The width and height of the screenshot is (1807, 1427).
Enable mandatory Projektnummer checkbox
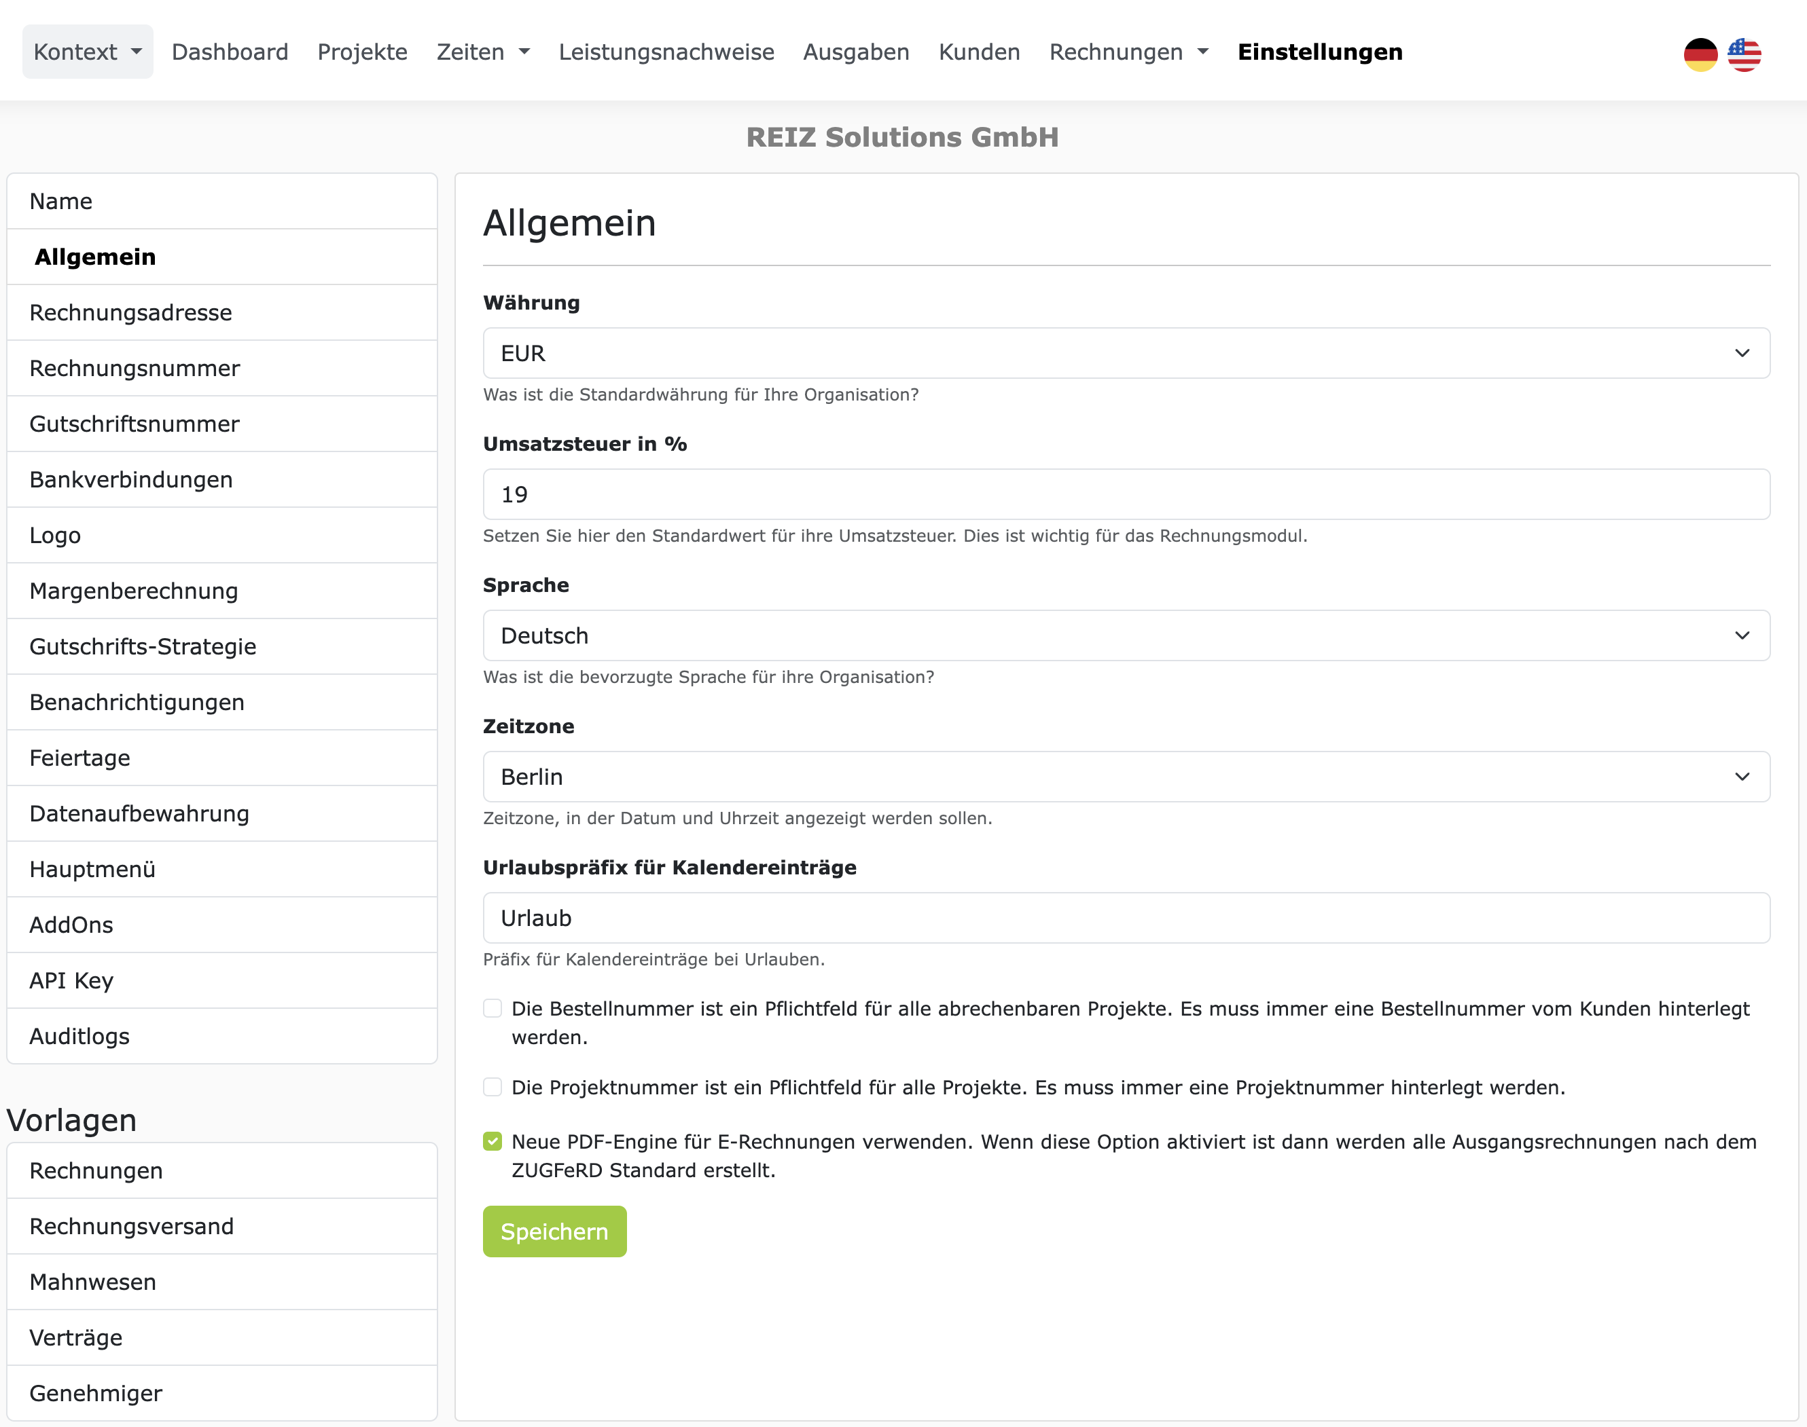coord(493,1087)
